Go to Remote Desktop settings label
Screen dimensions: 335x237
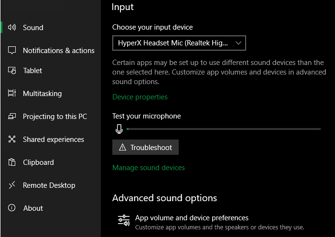click(x=49, y=185)
